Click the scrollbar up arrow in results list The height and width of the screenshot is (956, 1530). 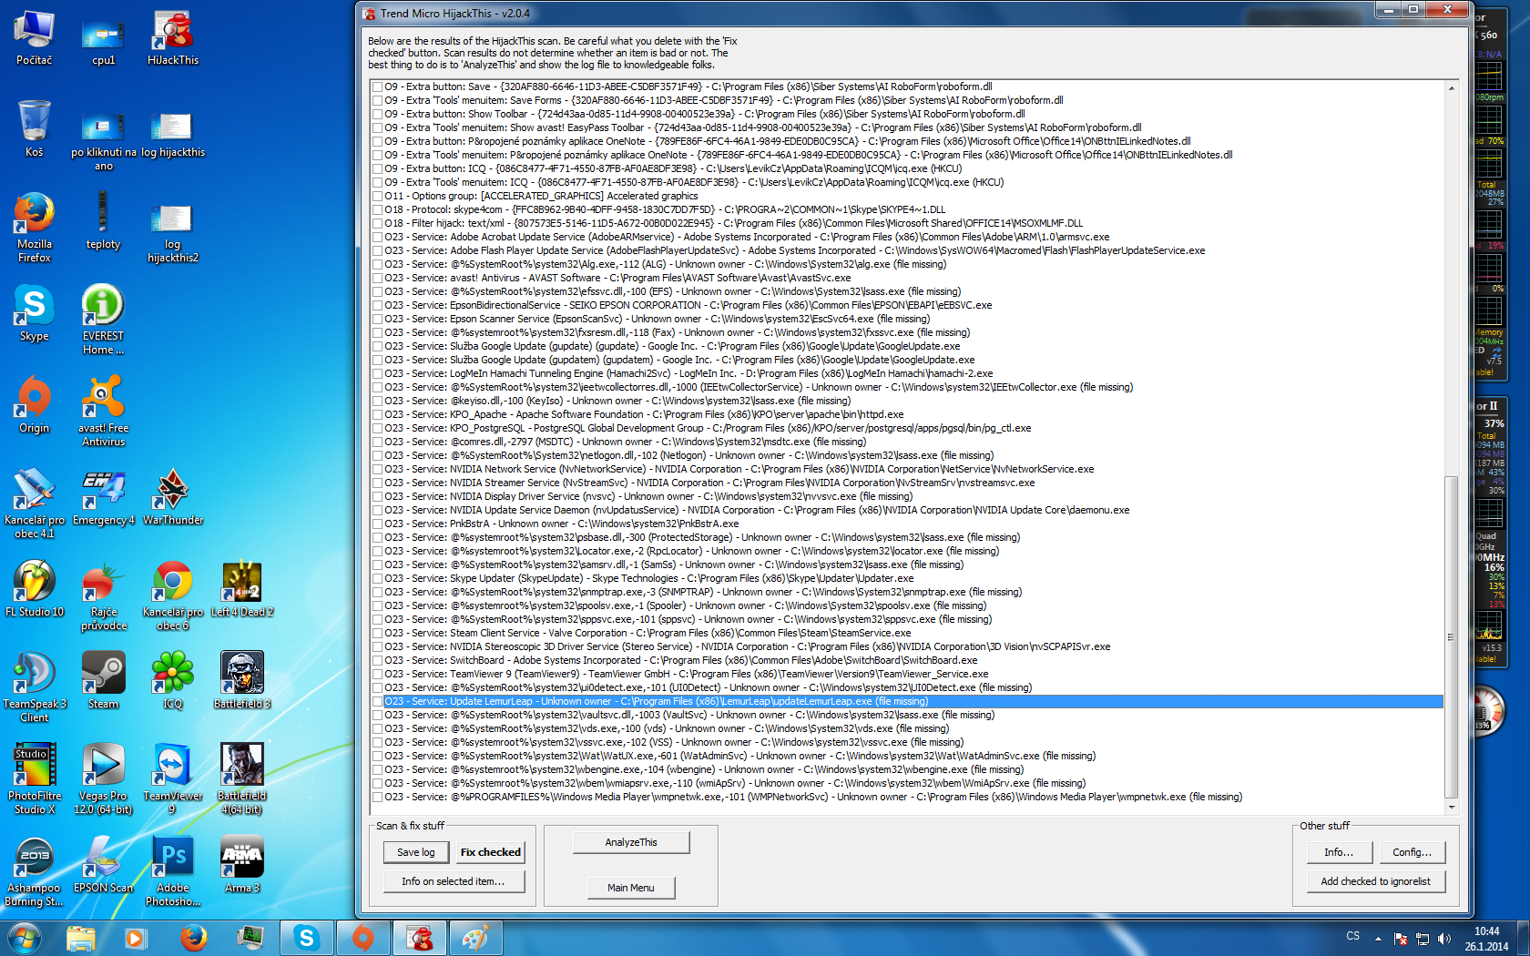[1451, 88]
